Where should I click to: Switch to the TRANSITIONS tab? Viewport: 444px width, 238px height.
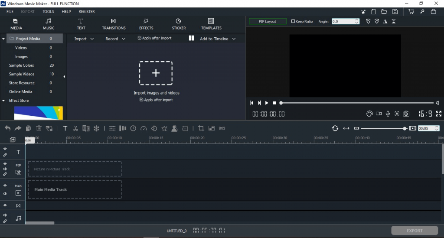pyautogui.click(x=114, y=24)
